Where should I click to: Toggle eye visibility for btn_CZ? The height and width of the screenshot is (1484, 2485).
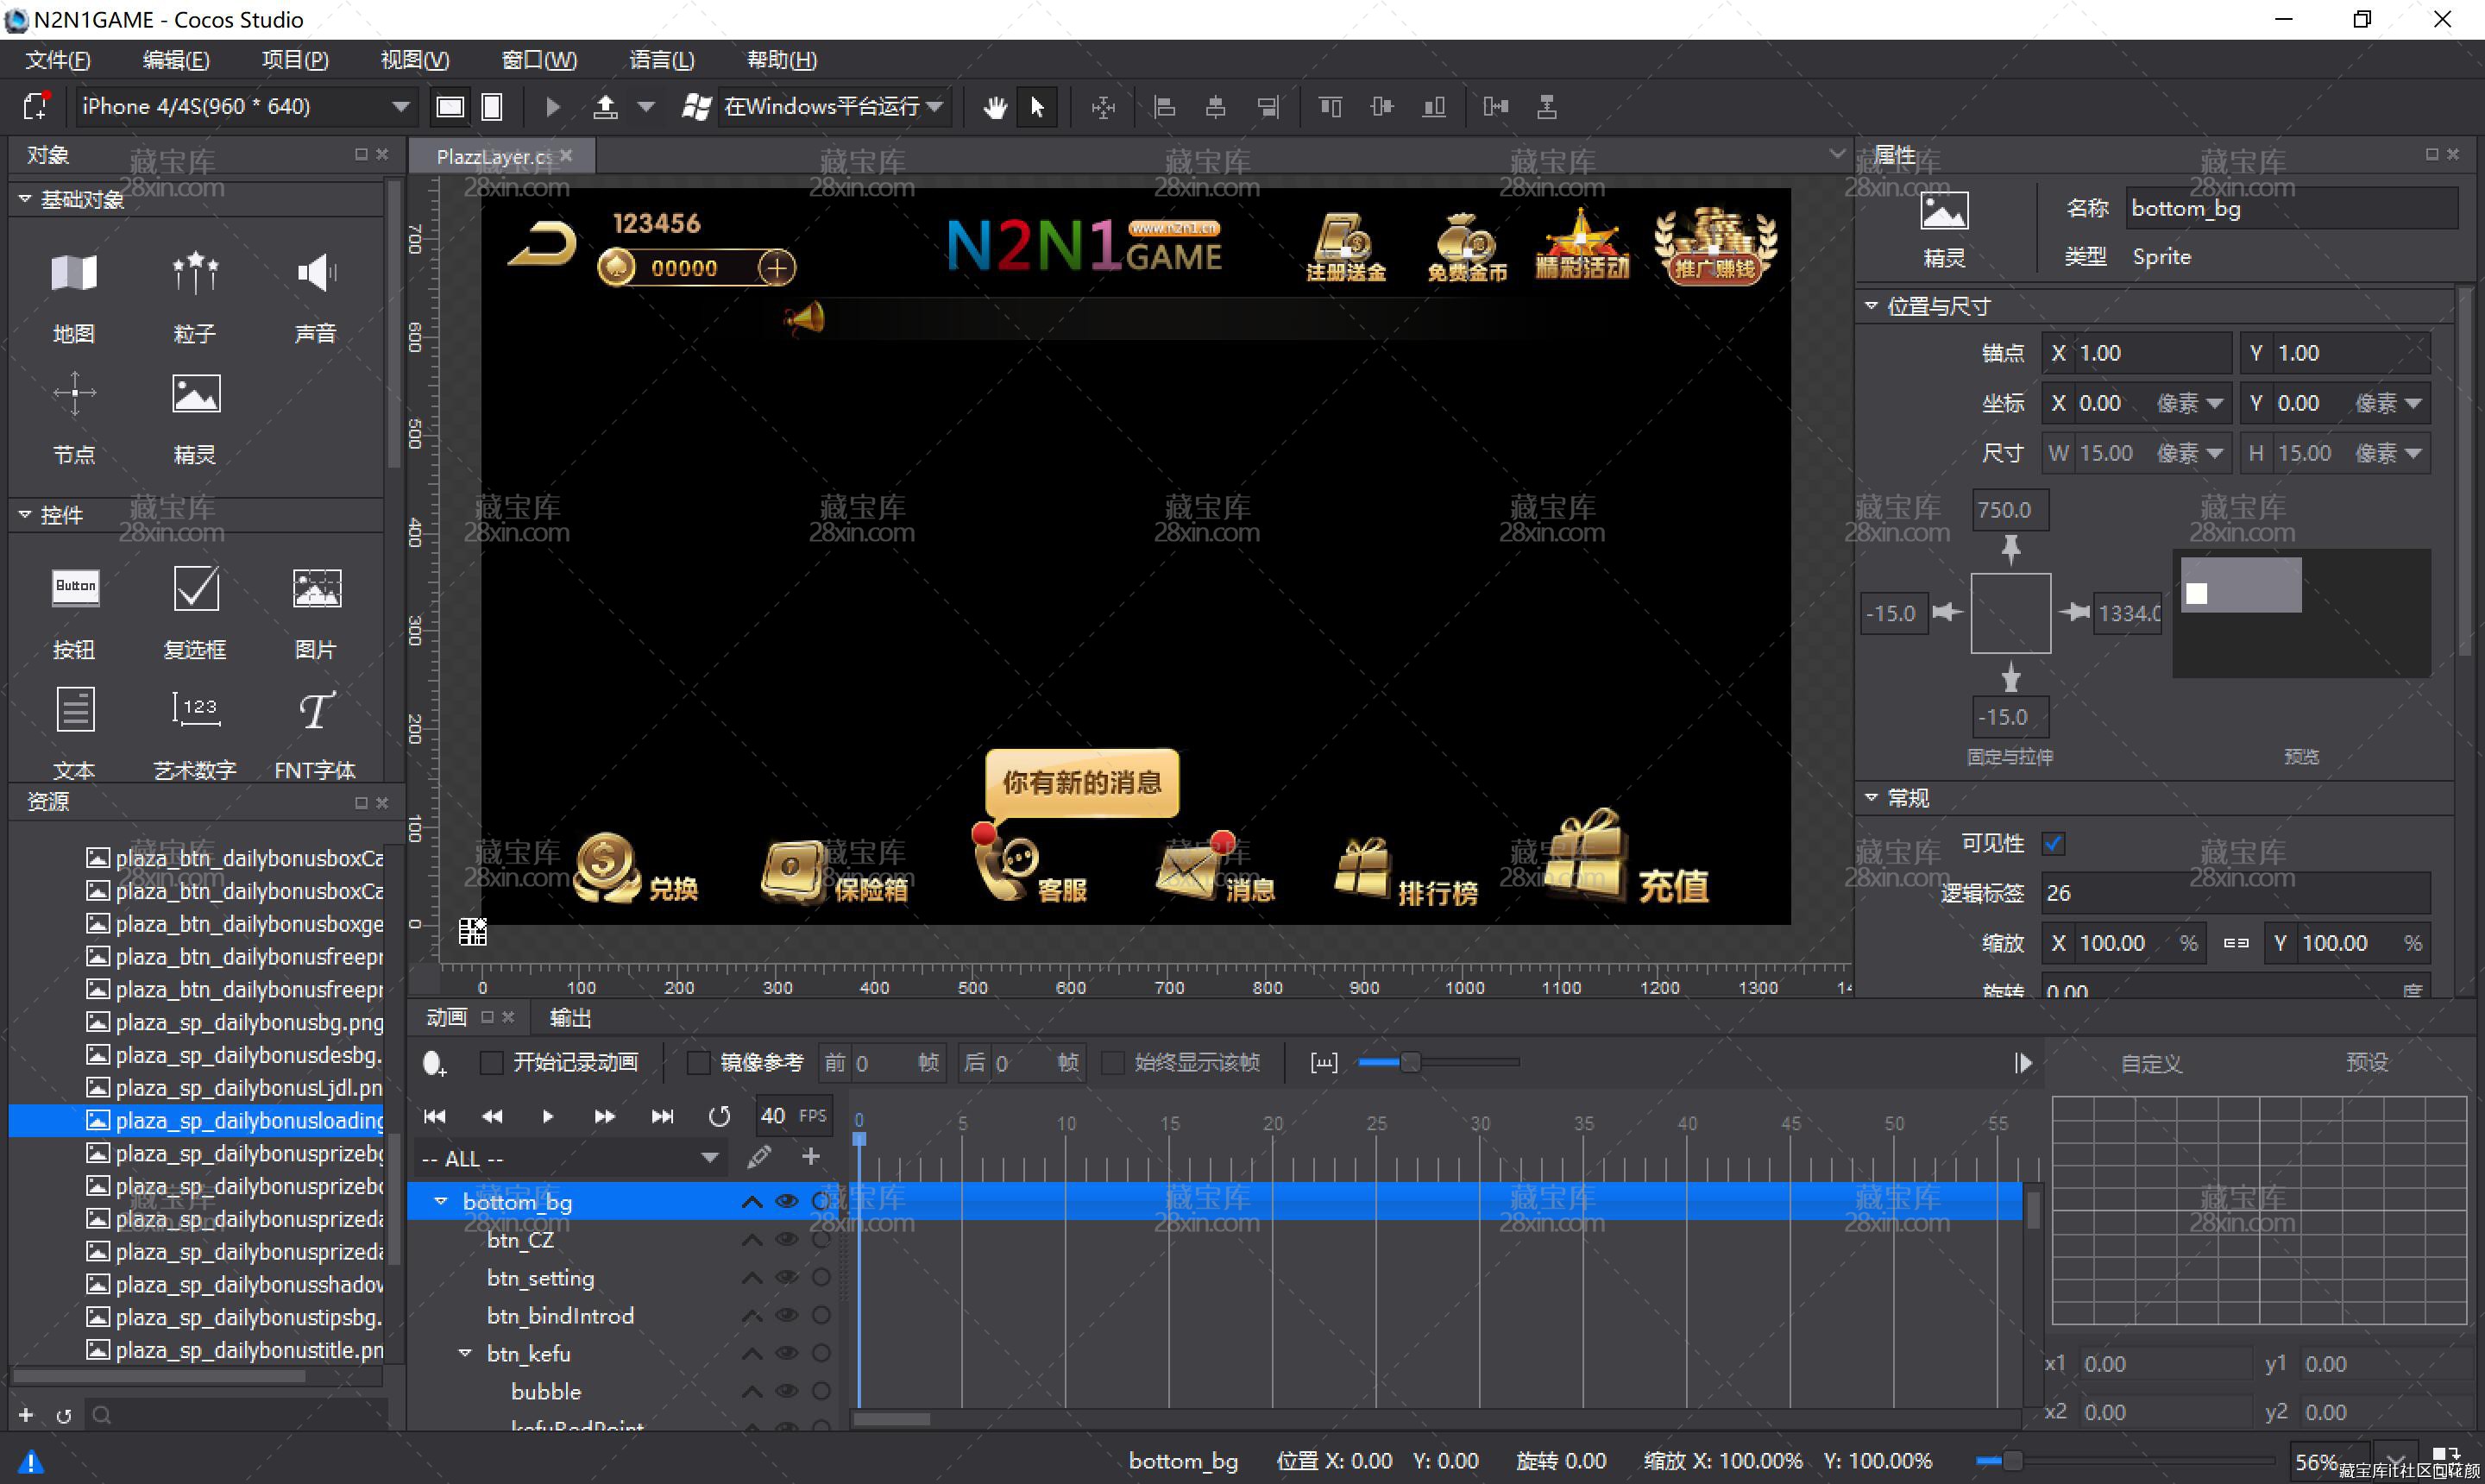(x=787, y=1239)
